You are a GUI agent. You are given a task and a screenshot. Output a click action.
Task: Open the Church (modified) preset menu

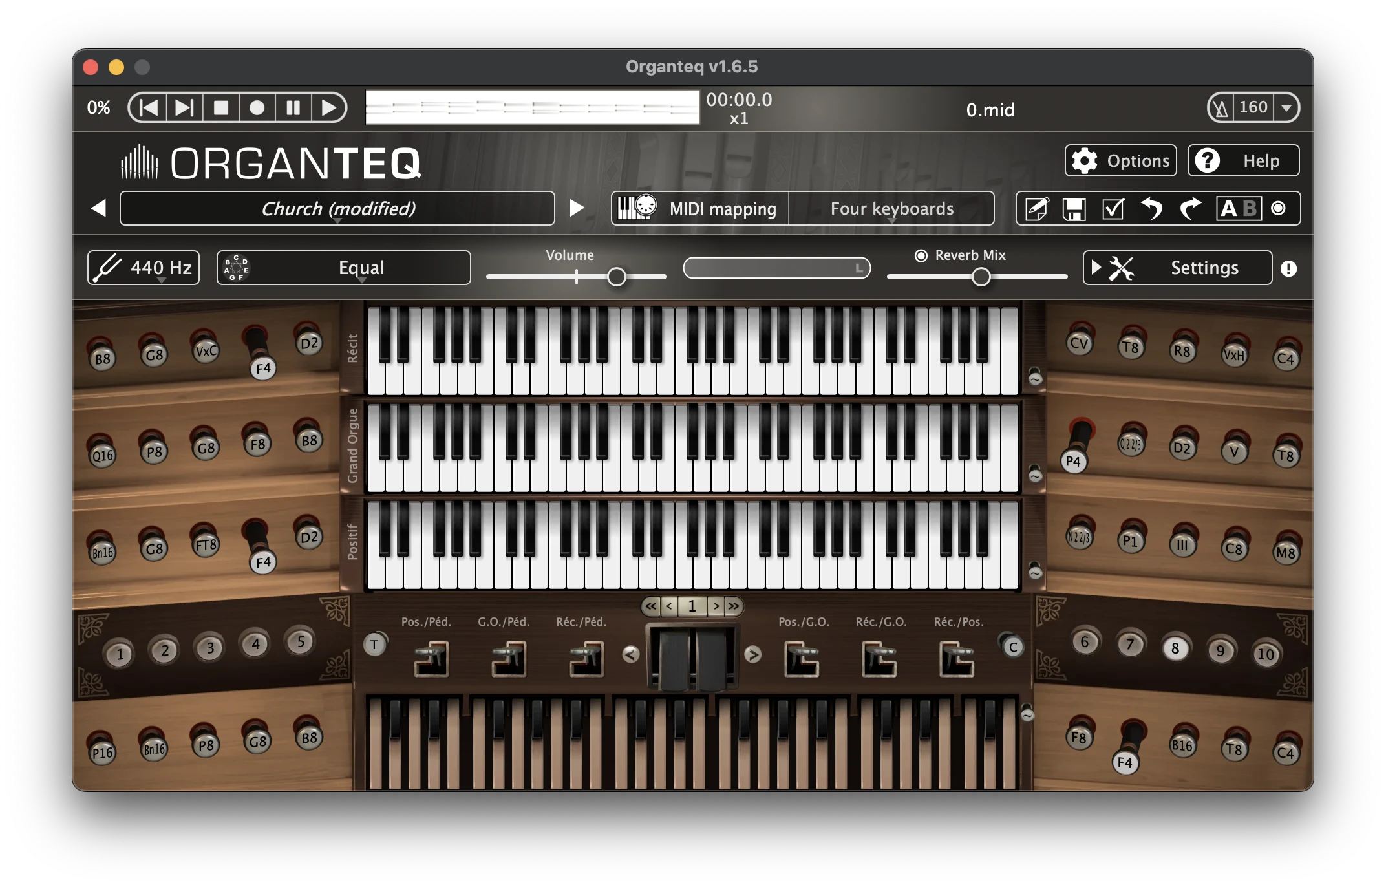(x=337, y=209)
